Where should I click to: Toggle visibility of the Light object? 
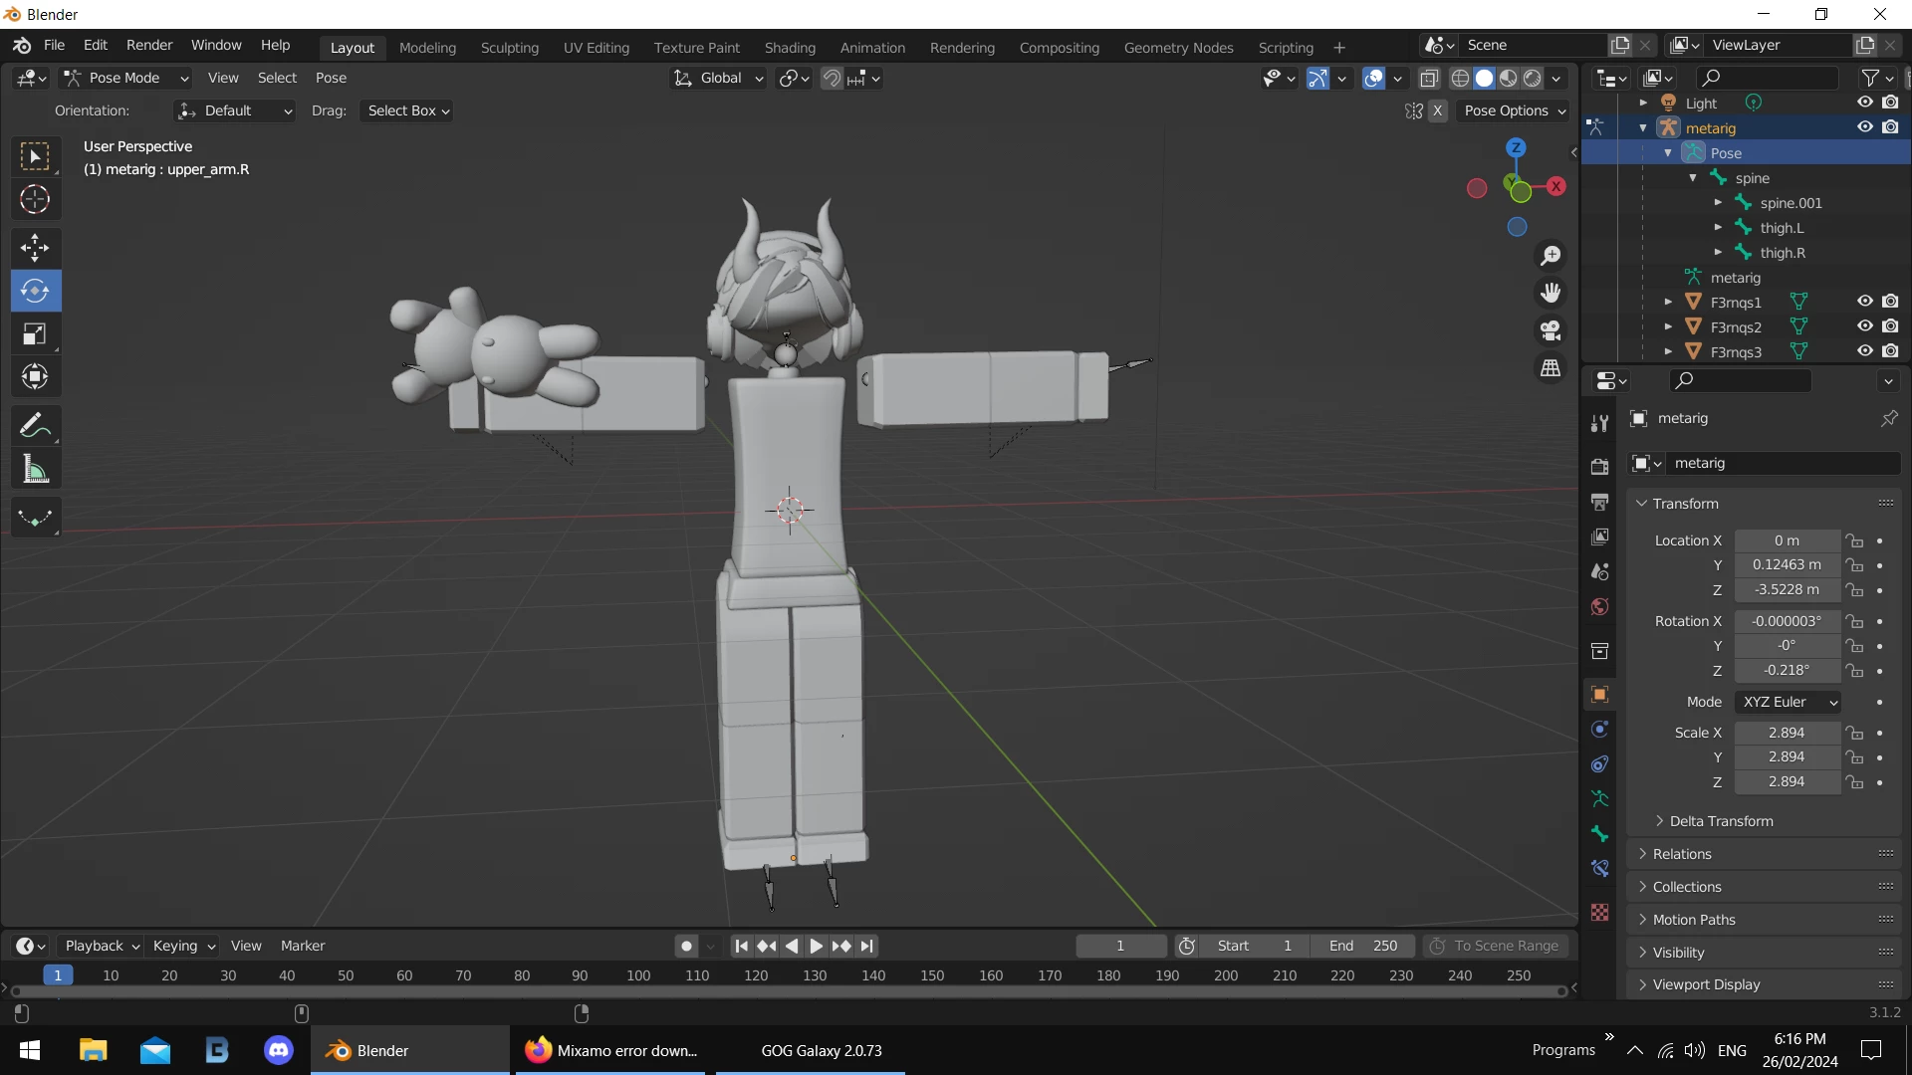point(1865,103)
